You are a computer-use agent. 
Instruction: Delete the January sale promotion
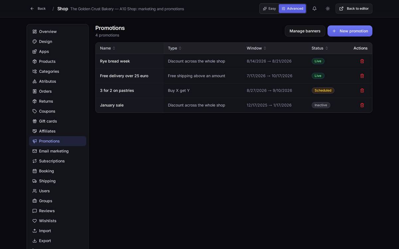point(362,105)
